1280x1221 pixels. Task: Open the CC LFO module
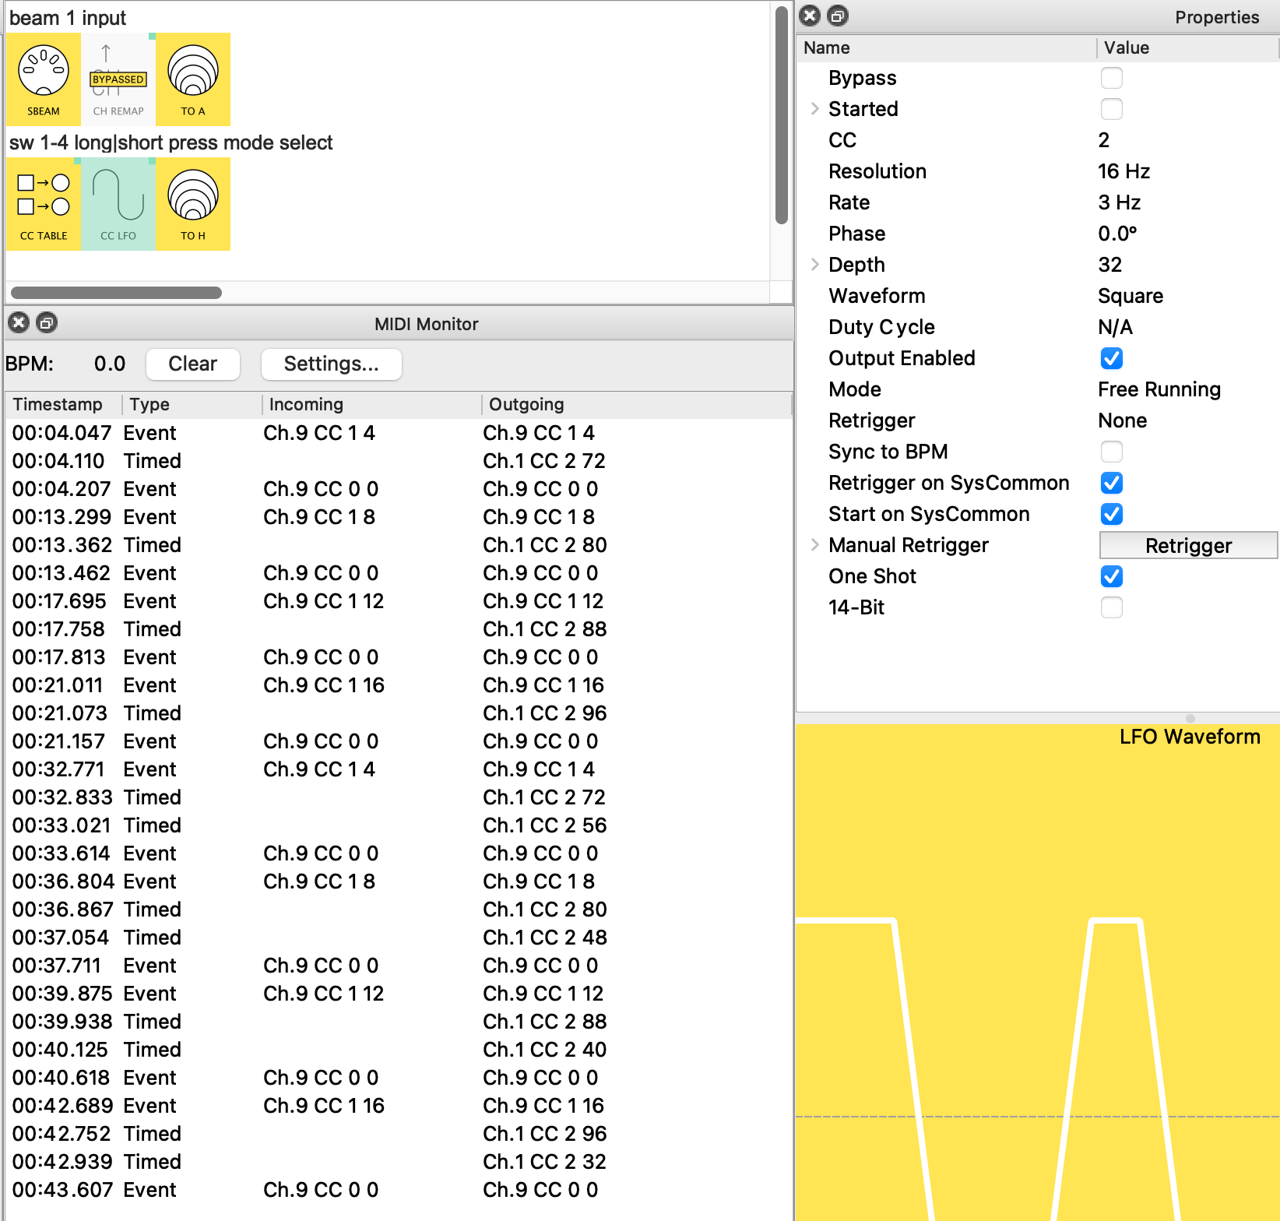coord(118,204)
